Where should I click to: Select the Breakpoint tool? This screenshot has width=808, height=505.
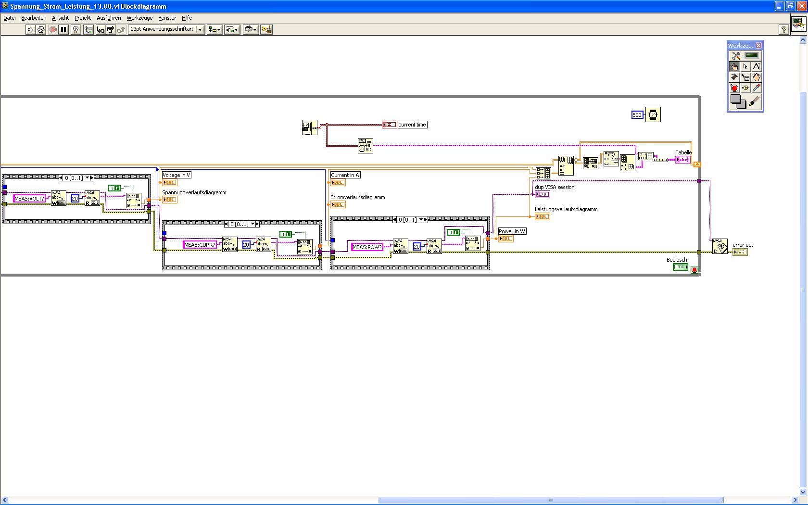734,88
